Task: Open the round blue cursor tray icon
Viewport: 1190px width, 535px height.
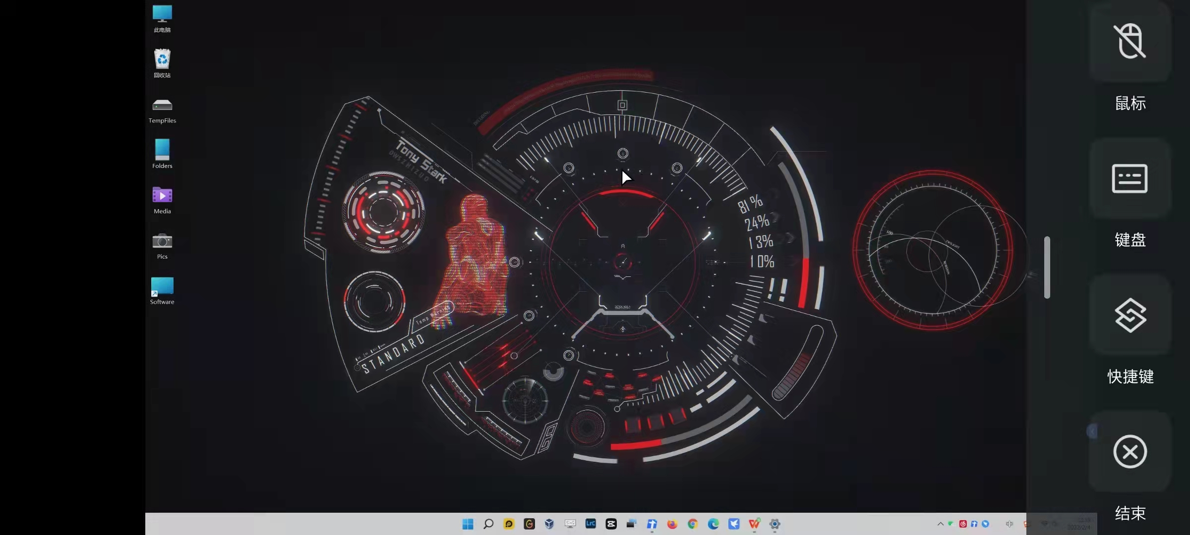Action: (986, 524)
